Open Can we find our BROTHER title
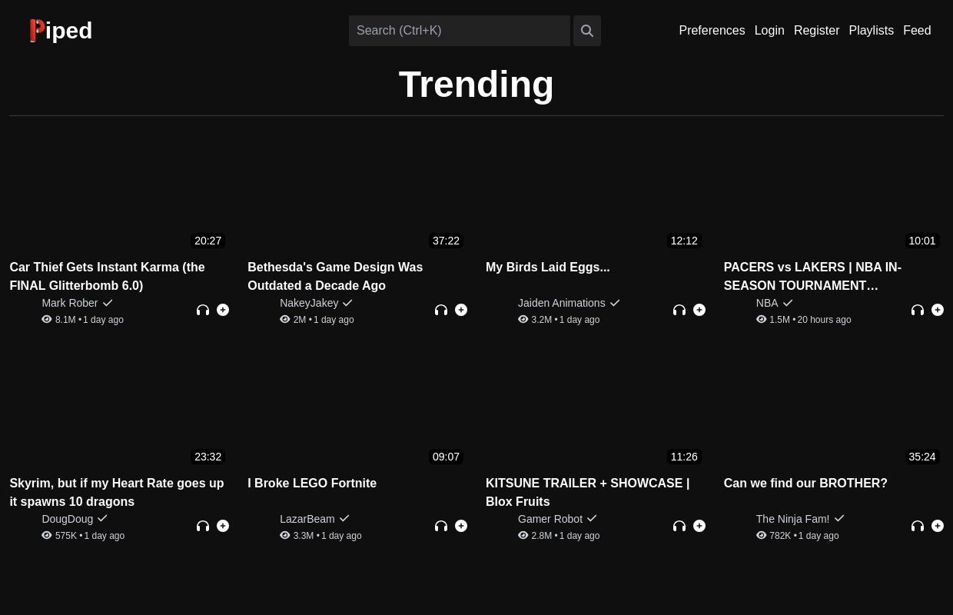 [805, 484]
